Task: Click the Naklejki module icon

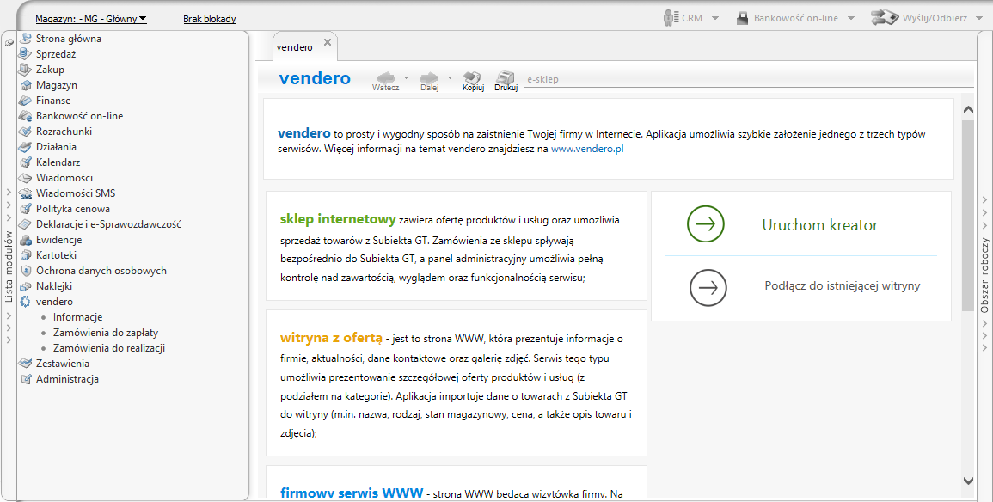Action: click(25, 286)
